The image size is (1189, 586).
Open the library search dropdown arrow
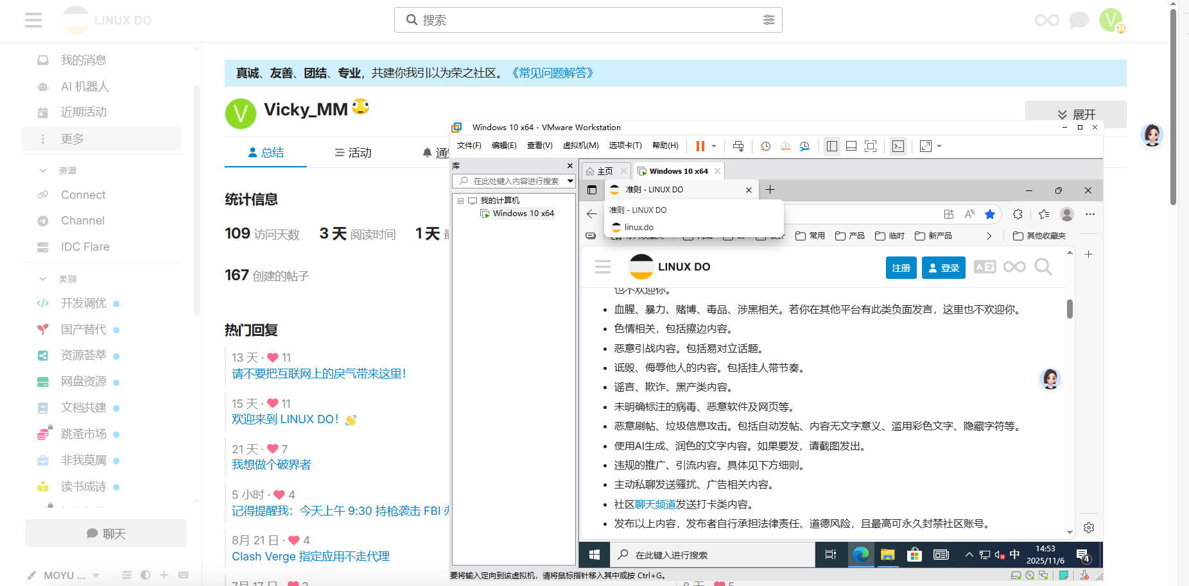coord(570,181)
